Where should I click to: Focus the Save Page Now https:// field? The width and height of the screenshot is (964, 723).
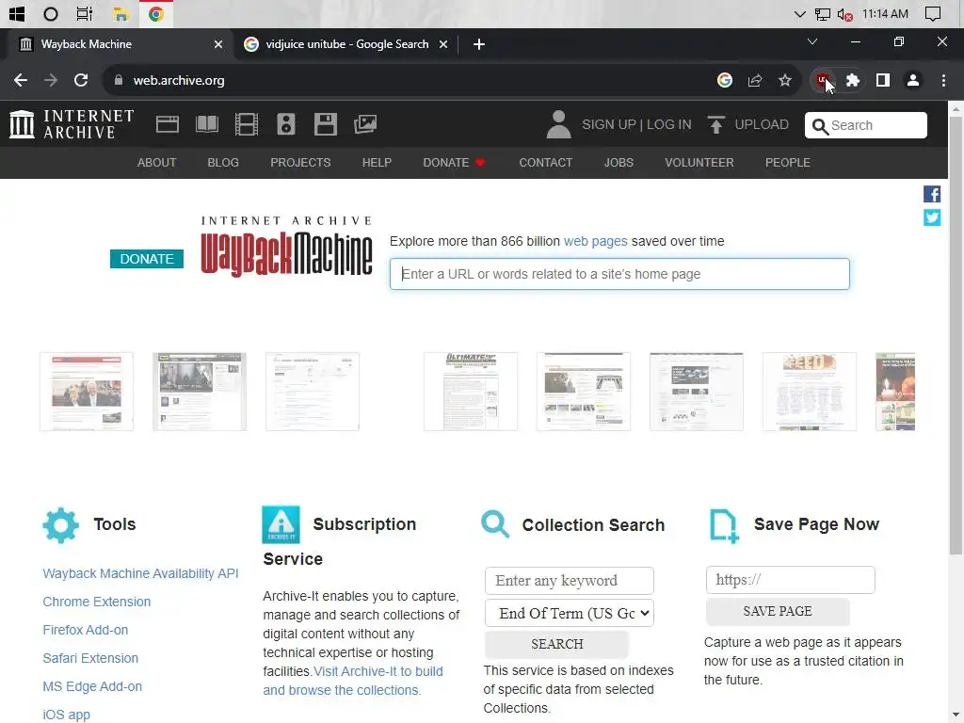point(791,580)
